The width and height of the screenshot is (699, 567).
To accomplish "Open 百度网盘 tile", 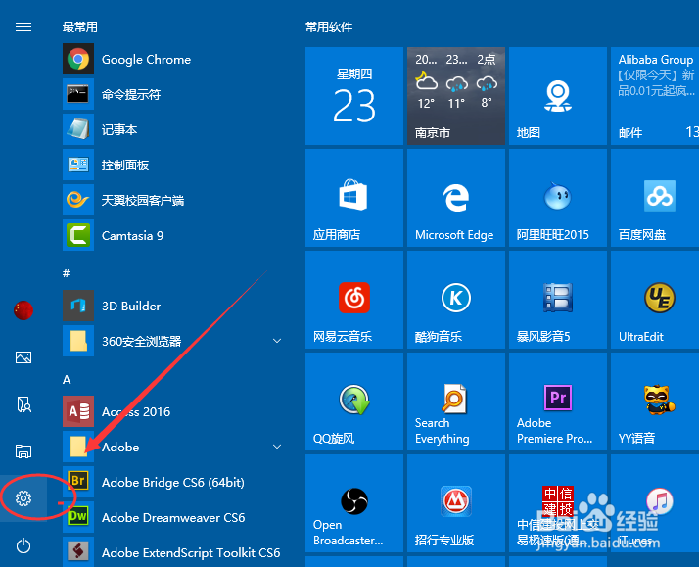I will [x=655, y=198].
